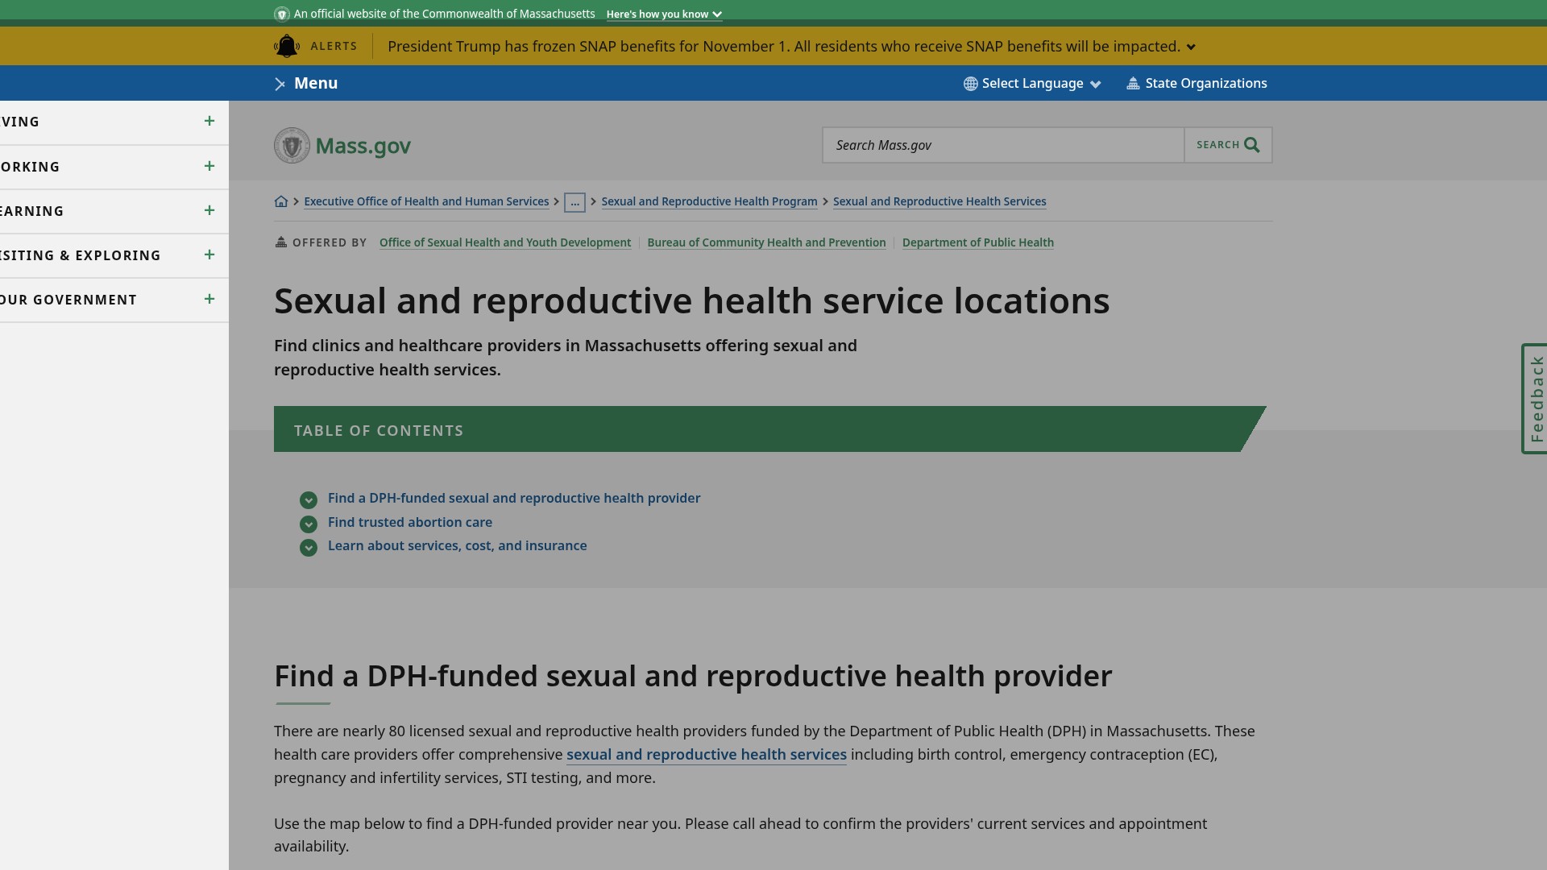Click the arrow icon beside DPH-funded provider link

309,500
